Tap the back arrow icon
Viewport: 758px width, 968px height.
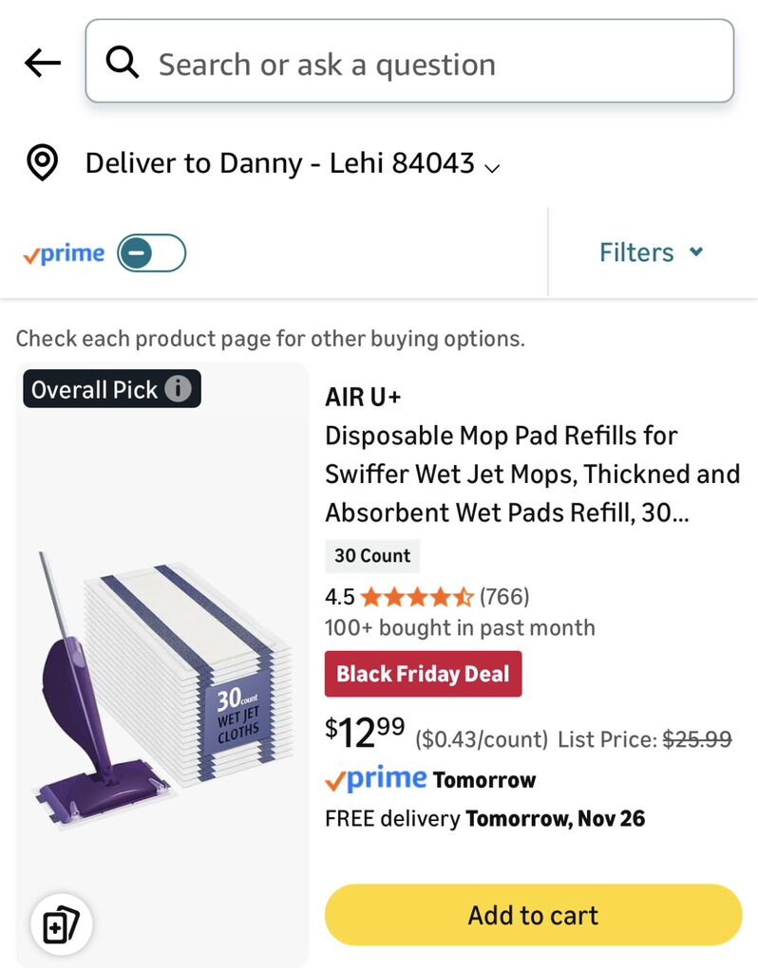tap(43, 64)
